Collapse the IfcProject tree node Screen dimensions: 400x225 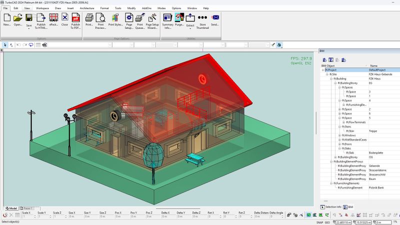pos(323,70)
